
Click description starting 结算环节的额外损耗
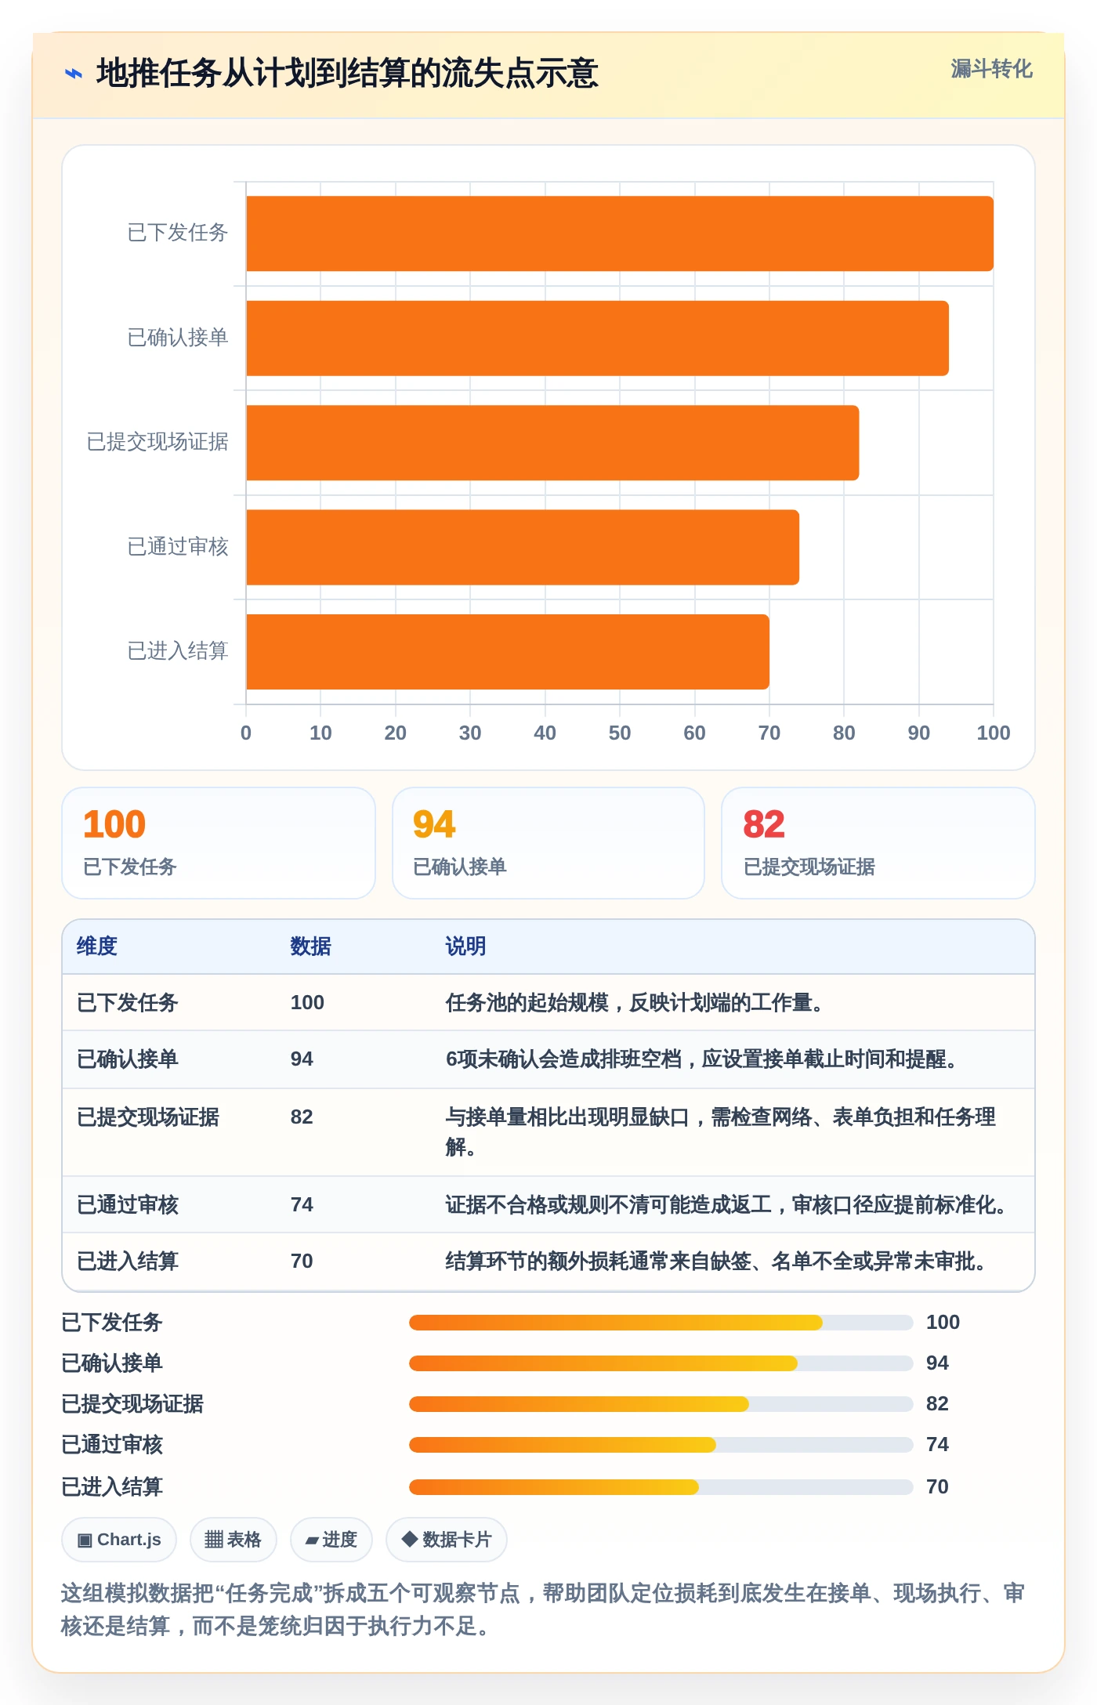pyautogui.click(x=715, y=1261)
